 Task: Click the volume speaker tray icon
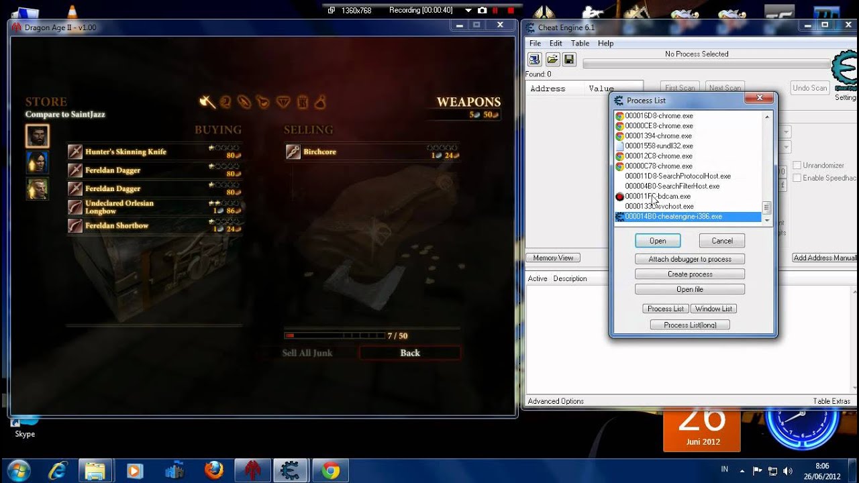click(x=787, y=470)
